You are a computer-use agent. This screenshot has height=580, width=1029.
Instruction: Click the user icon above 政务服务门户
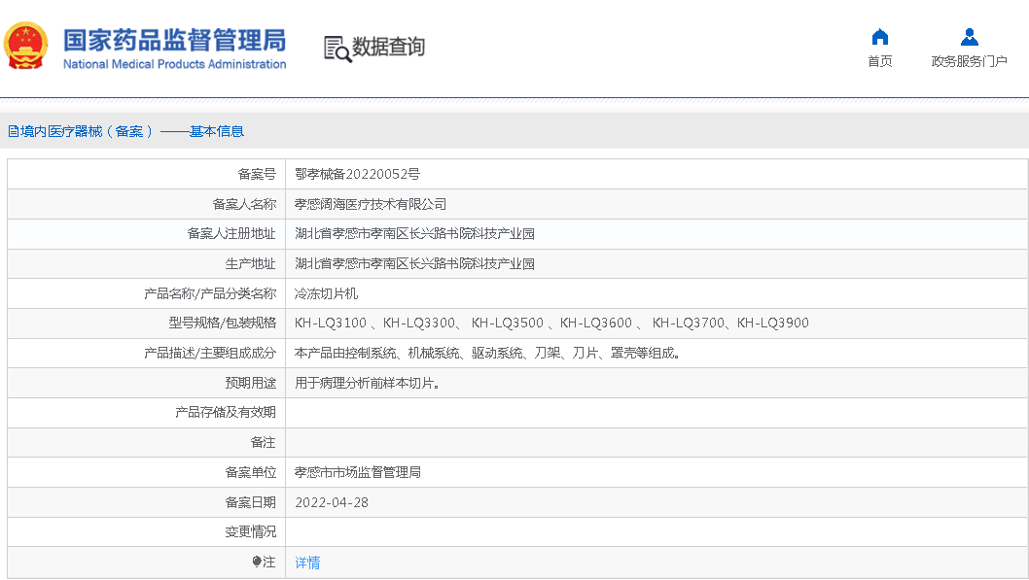[969, 37]
